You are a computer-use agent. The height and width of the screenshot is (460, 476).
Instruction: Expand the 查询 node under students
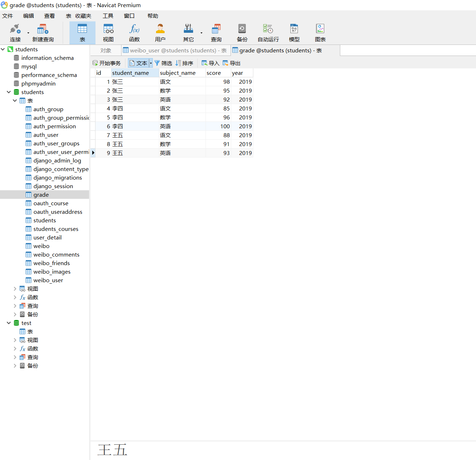tap(15, 306)
